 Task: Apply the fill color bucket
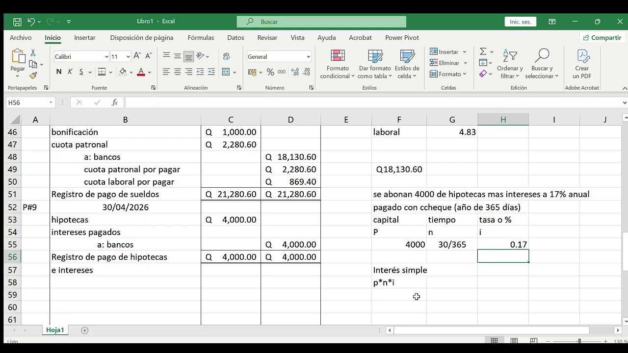click(123, 72)
